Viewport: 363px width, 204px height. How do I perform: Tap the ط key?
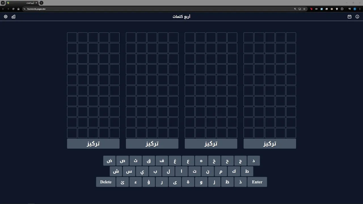pyautogui.click(x=247, y=171)
